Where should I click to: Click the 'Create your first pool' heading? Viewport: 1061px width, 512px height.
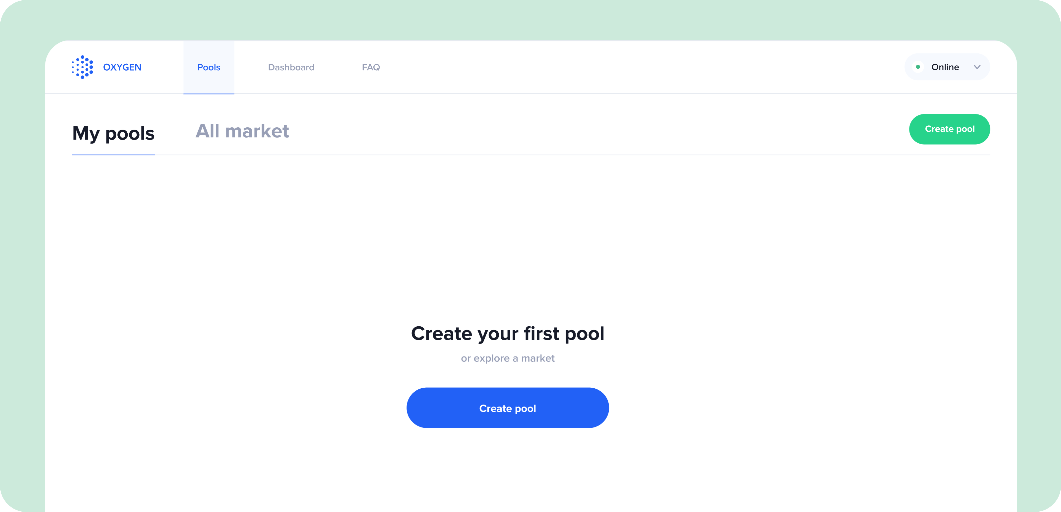tap(507, 333)
